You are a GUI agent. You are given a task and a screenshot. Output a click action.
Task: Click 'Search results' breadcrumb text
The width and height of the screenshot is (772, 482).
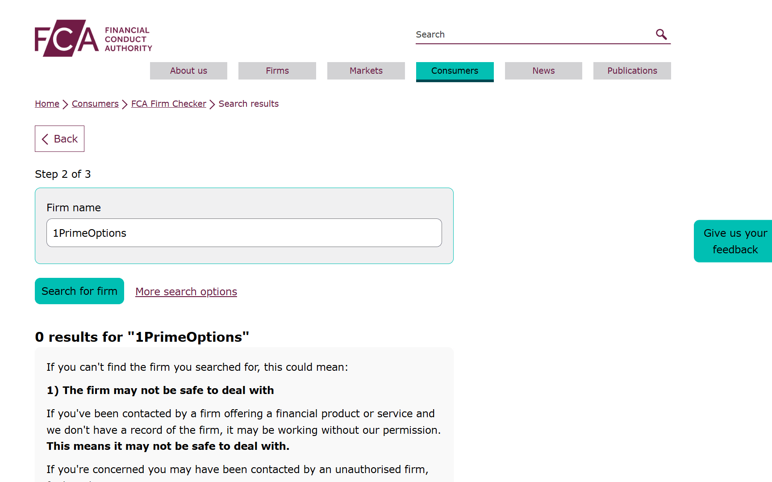tap(249, 104)
